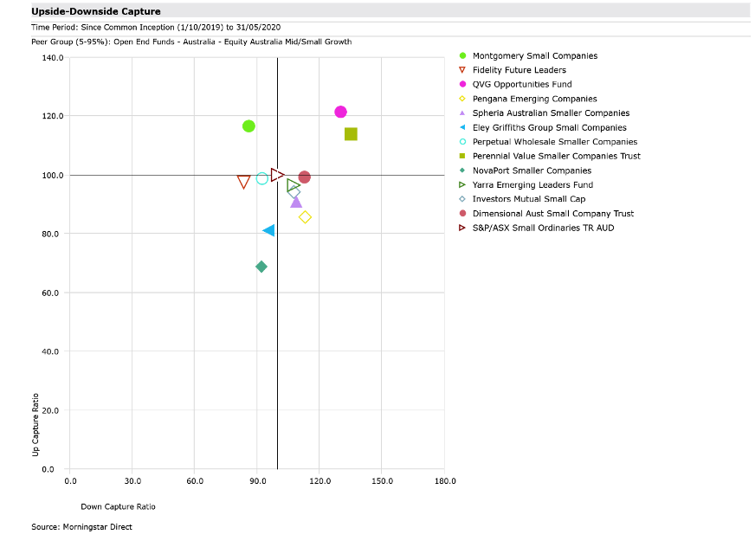
Task: Click legend marker for Yarra Emerging Leaders Fund
Action: 462,185
